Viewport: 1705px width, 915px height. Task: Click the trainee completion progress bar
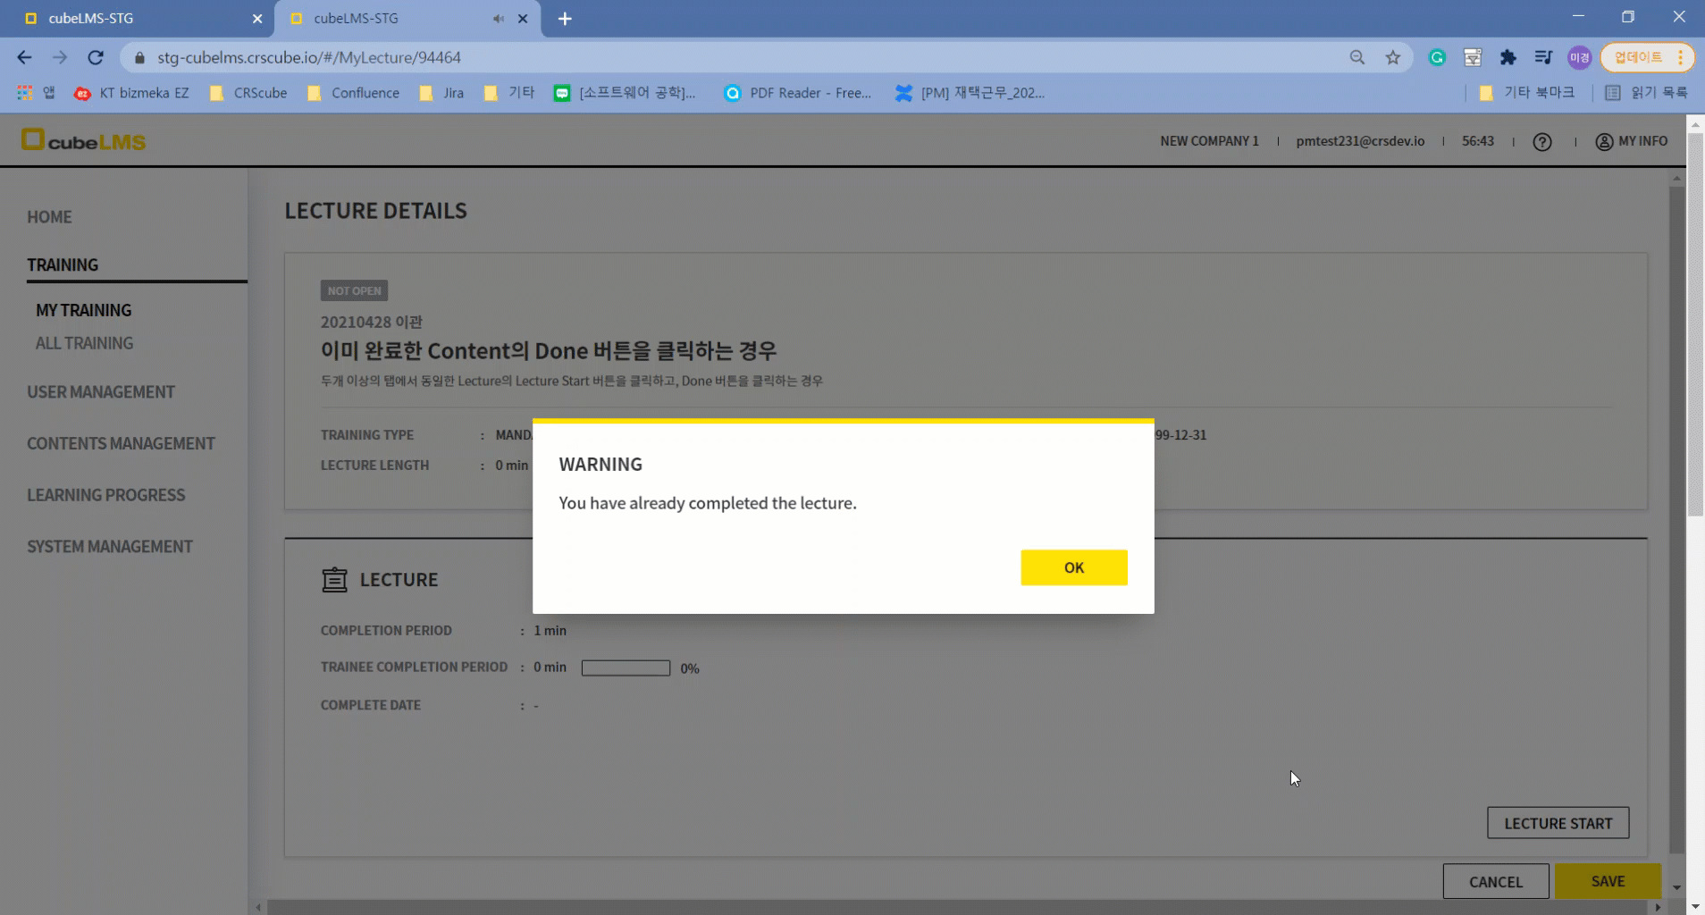tap(626, 668)
